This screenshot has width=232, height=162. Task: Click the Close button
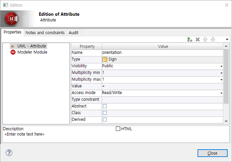point(212,153)
